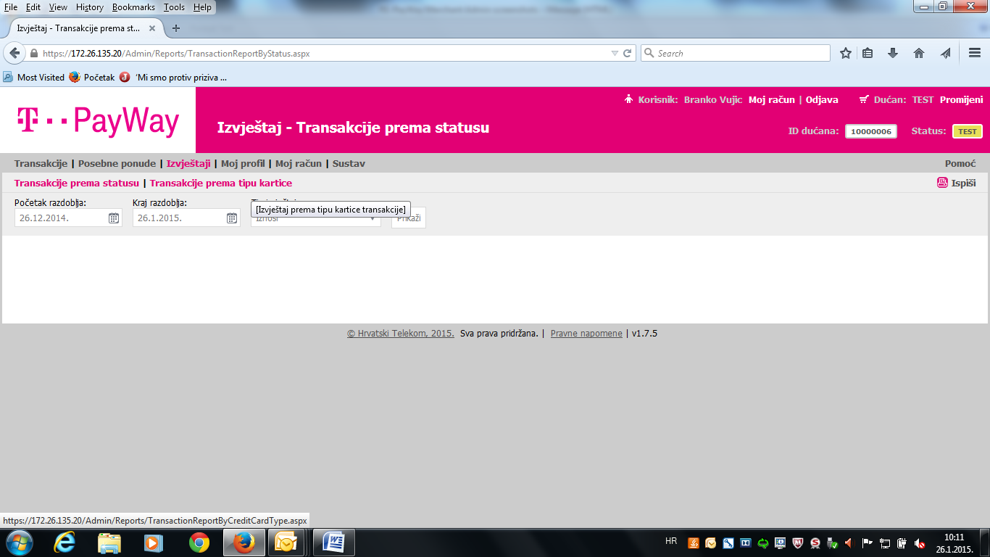
Task: Open the downloads arrow icon
Action: [893, 53]
